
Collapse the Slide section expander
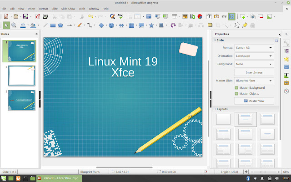pos(215,40)
